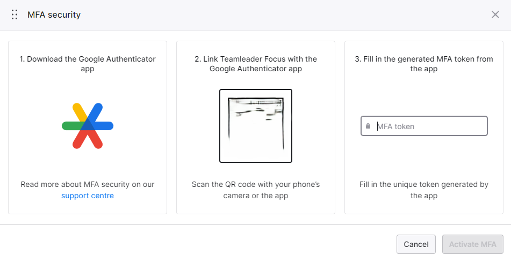Image resolution: width=511 pixels, height=263 pixels.
Task: Select the step 3 Fill in MFA token heading
Action: tap(423, 64)
